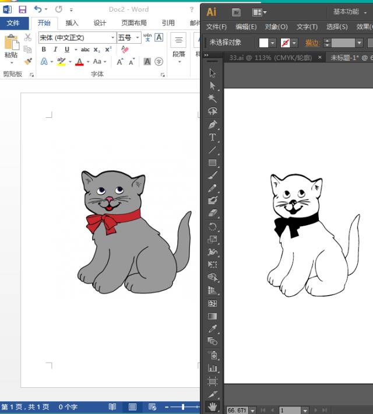Click the white fill color swatch

tap(264, 43)
